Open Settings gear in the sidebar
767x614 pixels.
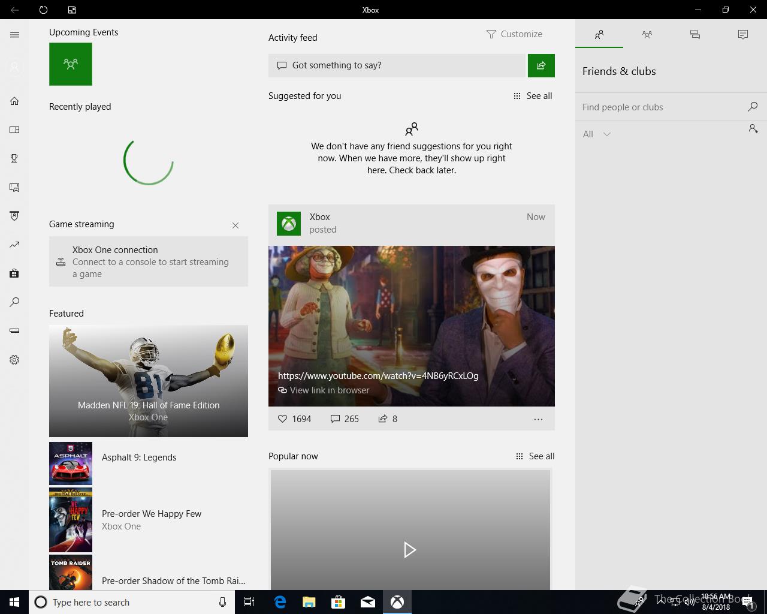tap(14, 360)
